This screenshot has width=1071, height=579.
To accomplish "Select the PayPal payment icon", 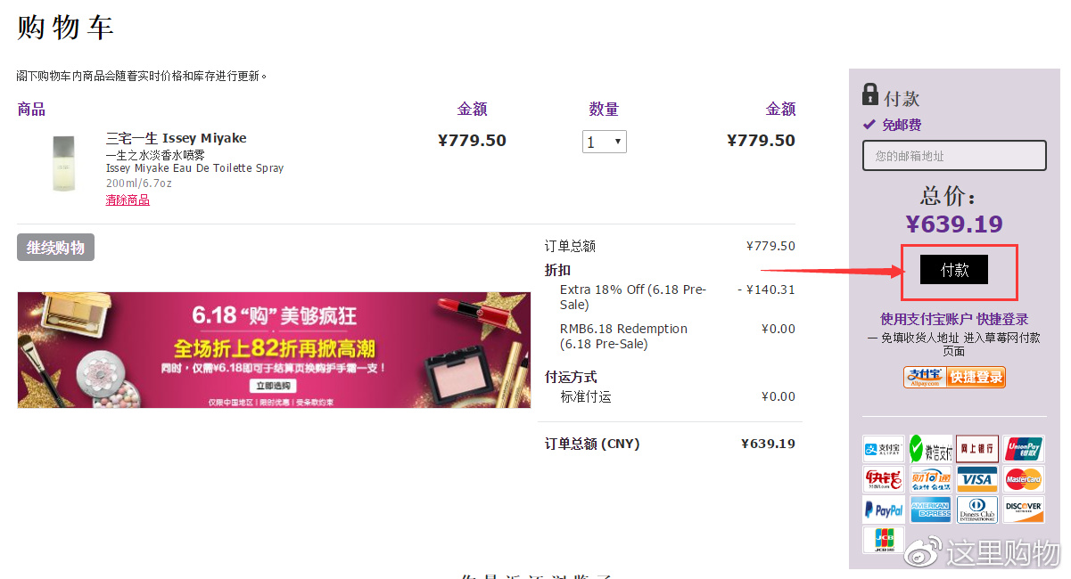I will [x=884, y=510].
